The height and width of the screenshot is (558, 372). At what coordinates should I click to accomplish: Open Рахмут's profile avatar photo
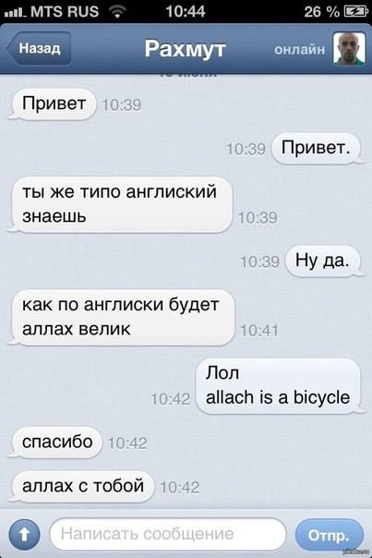coord(349,49)
